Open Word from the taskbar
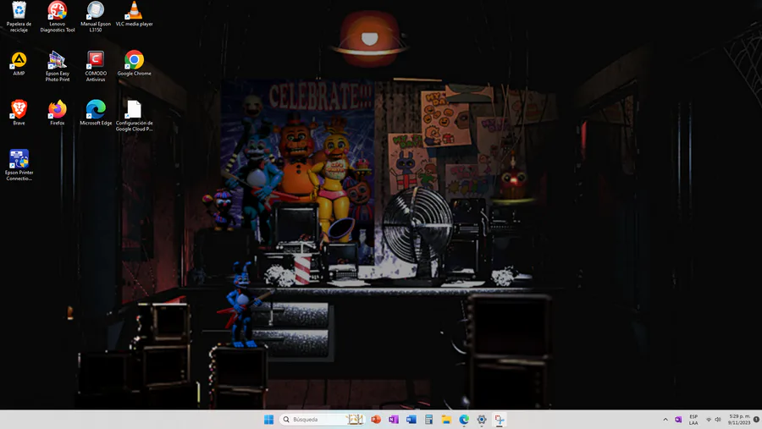The height and width of the screenshot is (429, 762). (411, 420)
